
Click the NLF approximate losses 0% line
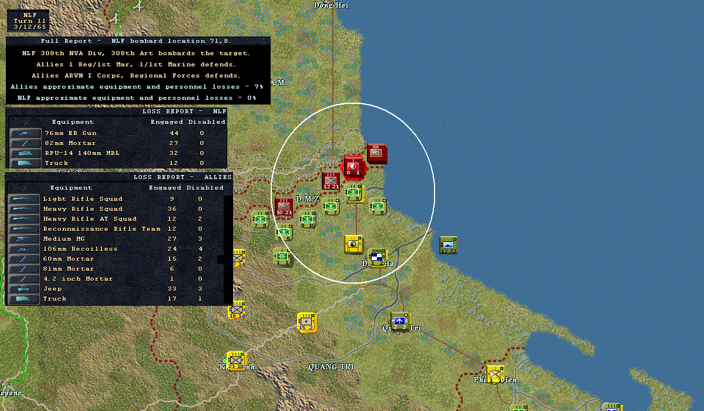137,98
